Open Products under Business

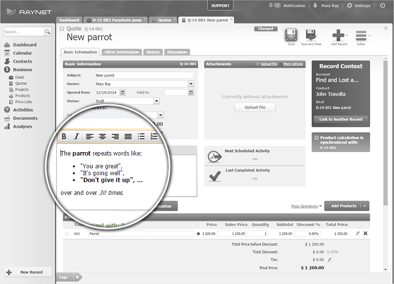(22, 95)
